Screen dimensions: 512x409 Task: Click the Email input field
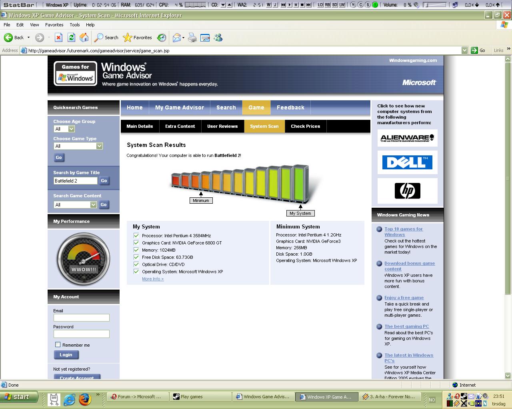82,318
